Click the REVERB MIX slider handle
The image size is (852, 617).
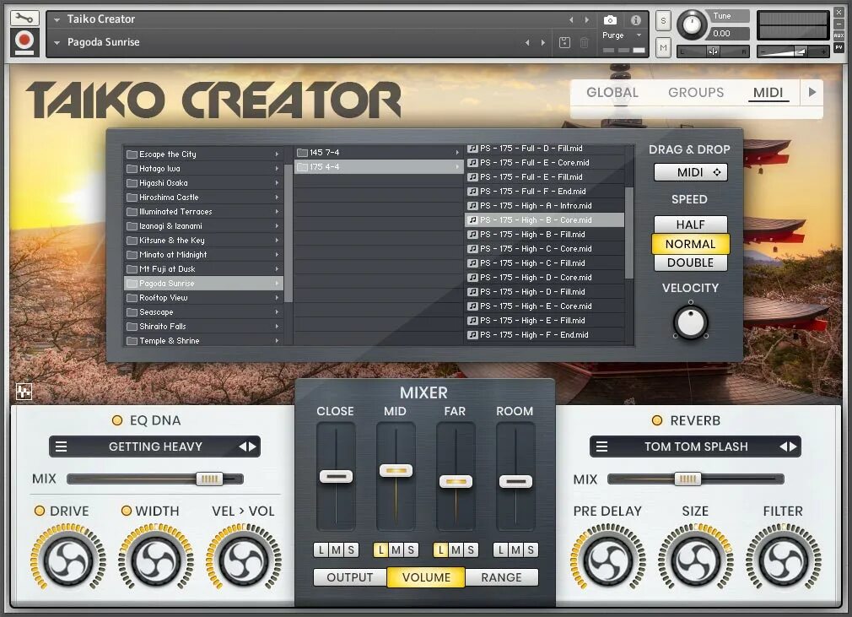click(x=688, y=479)
